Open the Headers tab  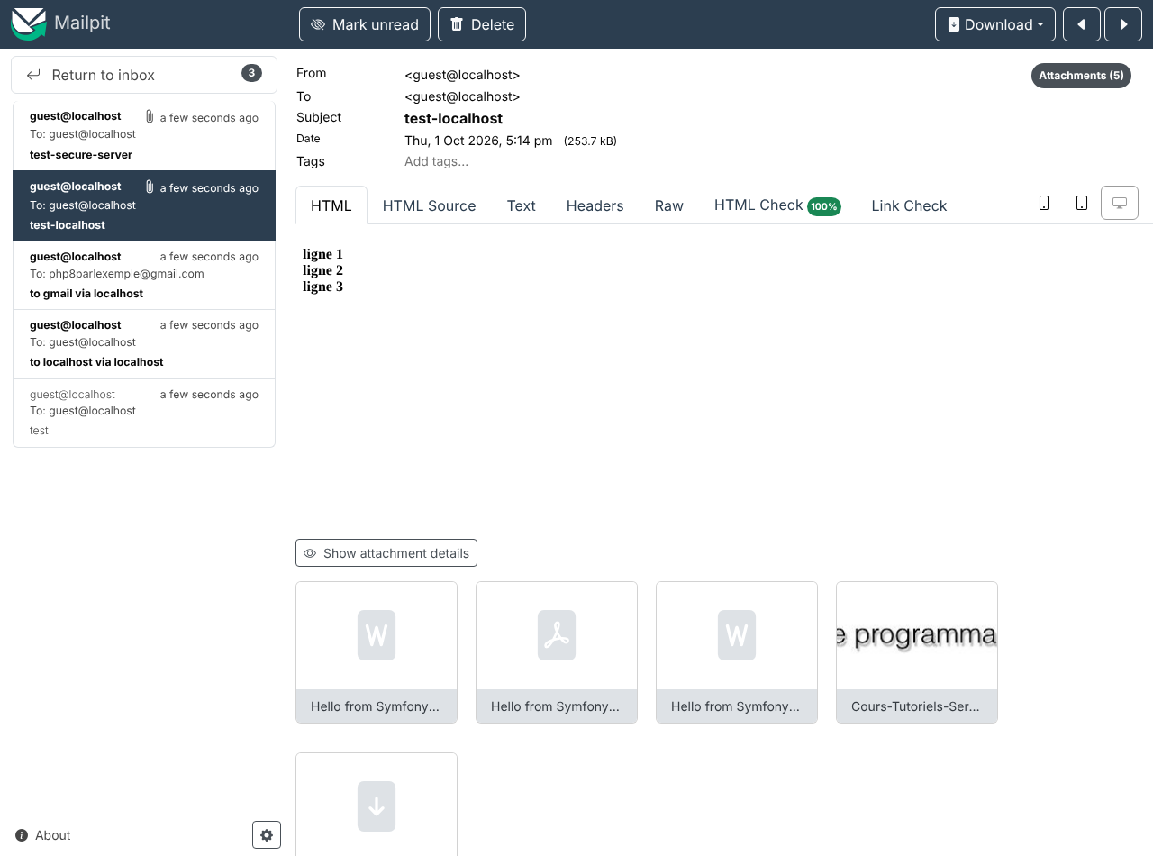click(x=595, y=205)
